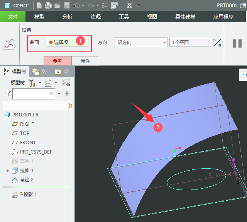The image size is (247, 222).
Task: Switch to the 视图 ribbon tab
Action: click(152, 16)
